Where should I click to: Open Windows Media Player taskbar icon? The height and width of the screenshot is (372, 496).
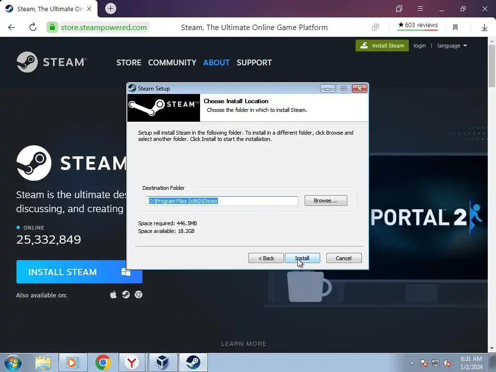pos(73,362)
